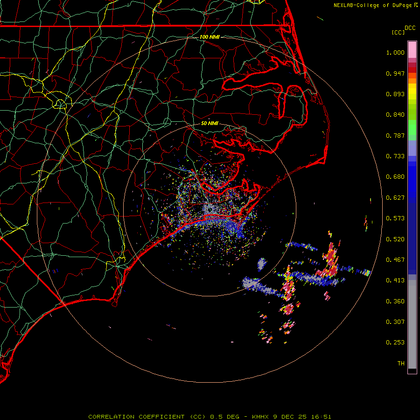Image resolution: width=420 pixels, height=420 pixels.
Task: Pick the light pink top segment of color scale
Action: 412,50
